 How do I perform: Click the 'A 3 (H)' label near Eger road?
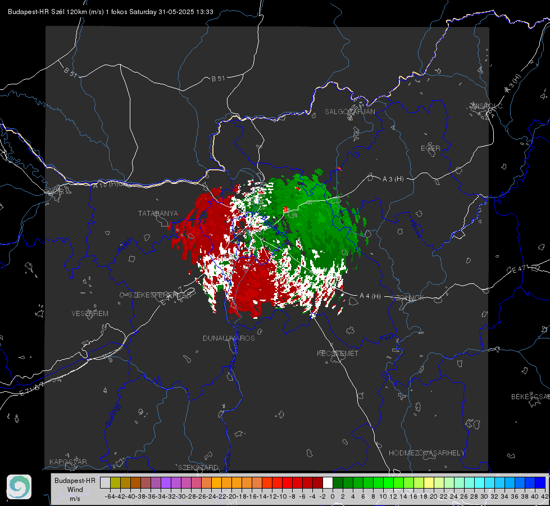(393, 179)
